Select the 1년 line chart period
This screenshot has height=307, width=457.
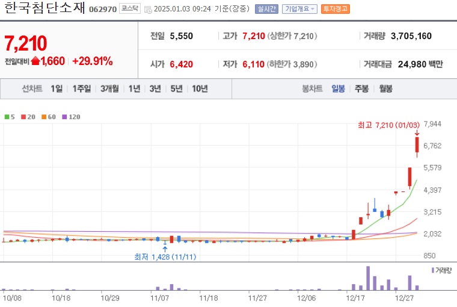(134, 88)
